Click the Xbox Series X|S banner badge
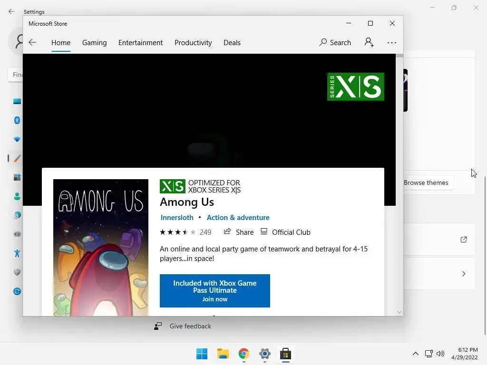Image resolution: width=487 pixels, height=365 pixels. (356, 86)
